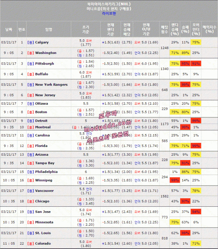This screenshot has height=249, width=218.
Task: Click the 날짜 column header
Action: tap(9, 29)
